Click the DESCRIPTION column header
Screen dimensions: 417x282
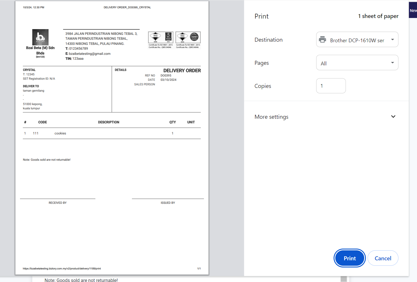click(109, 122)
